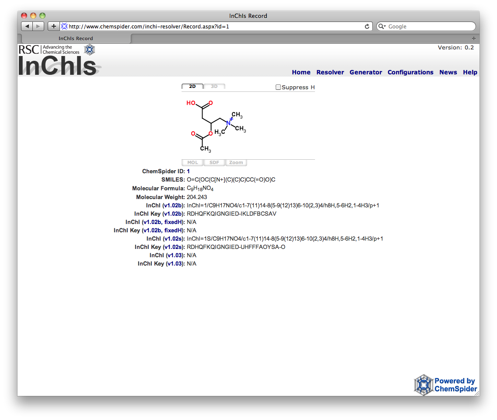Grab the window resize handle at the corner
497x420 pixels.
tap(477, 393)
